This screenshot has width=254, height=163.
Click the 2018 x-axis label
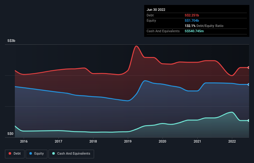click(x=93, y=141)
